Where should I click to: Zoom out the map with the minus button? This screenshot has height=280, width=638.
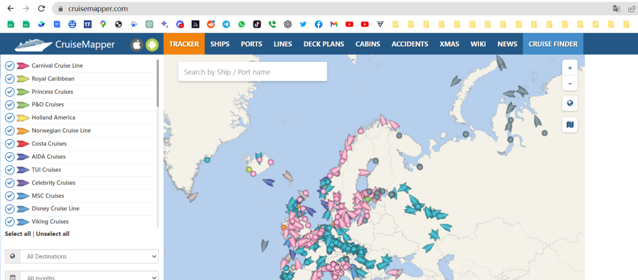(x=569, y=83)
